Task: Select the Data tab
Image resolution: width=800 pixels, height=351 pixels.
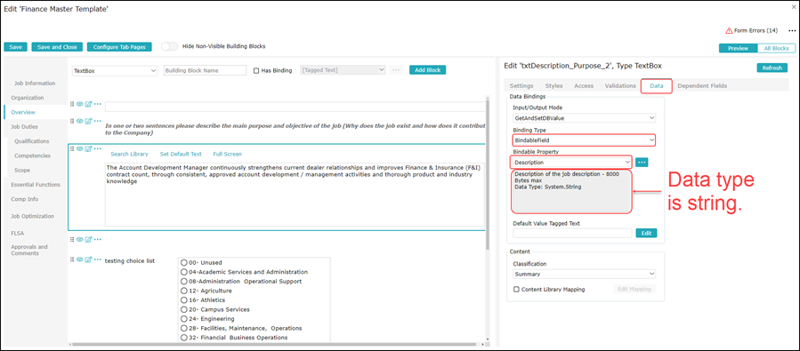Action: 656,86
